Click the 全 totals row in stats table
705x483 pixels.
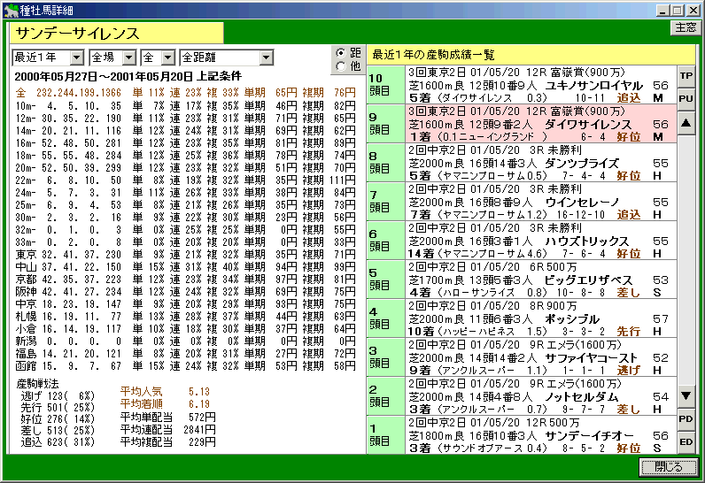pos(185,93)
